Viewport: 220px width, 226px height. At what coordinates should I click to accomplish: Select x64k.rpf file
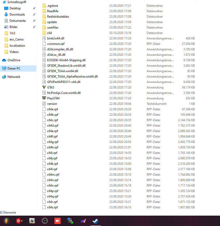click(x=52, y=163)
